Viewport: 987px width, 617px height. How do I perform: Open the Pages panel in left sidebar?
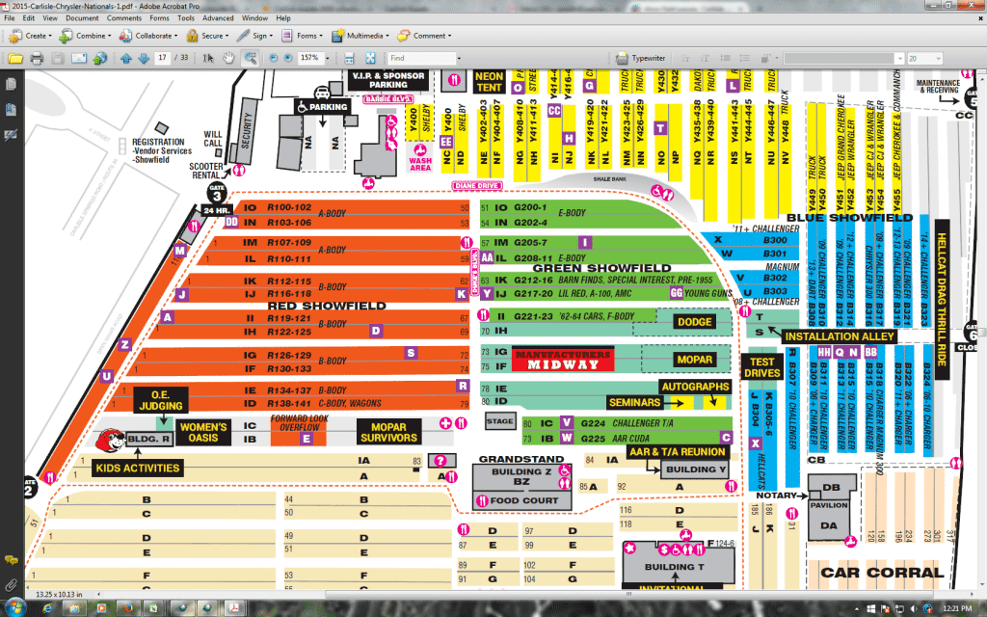tap(11, 85)
